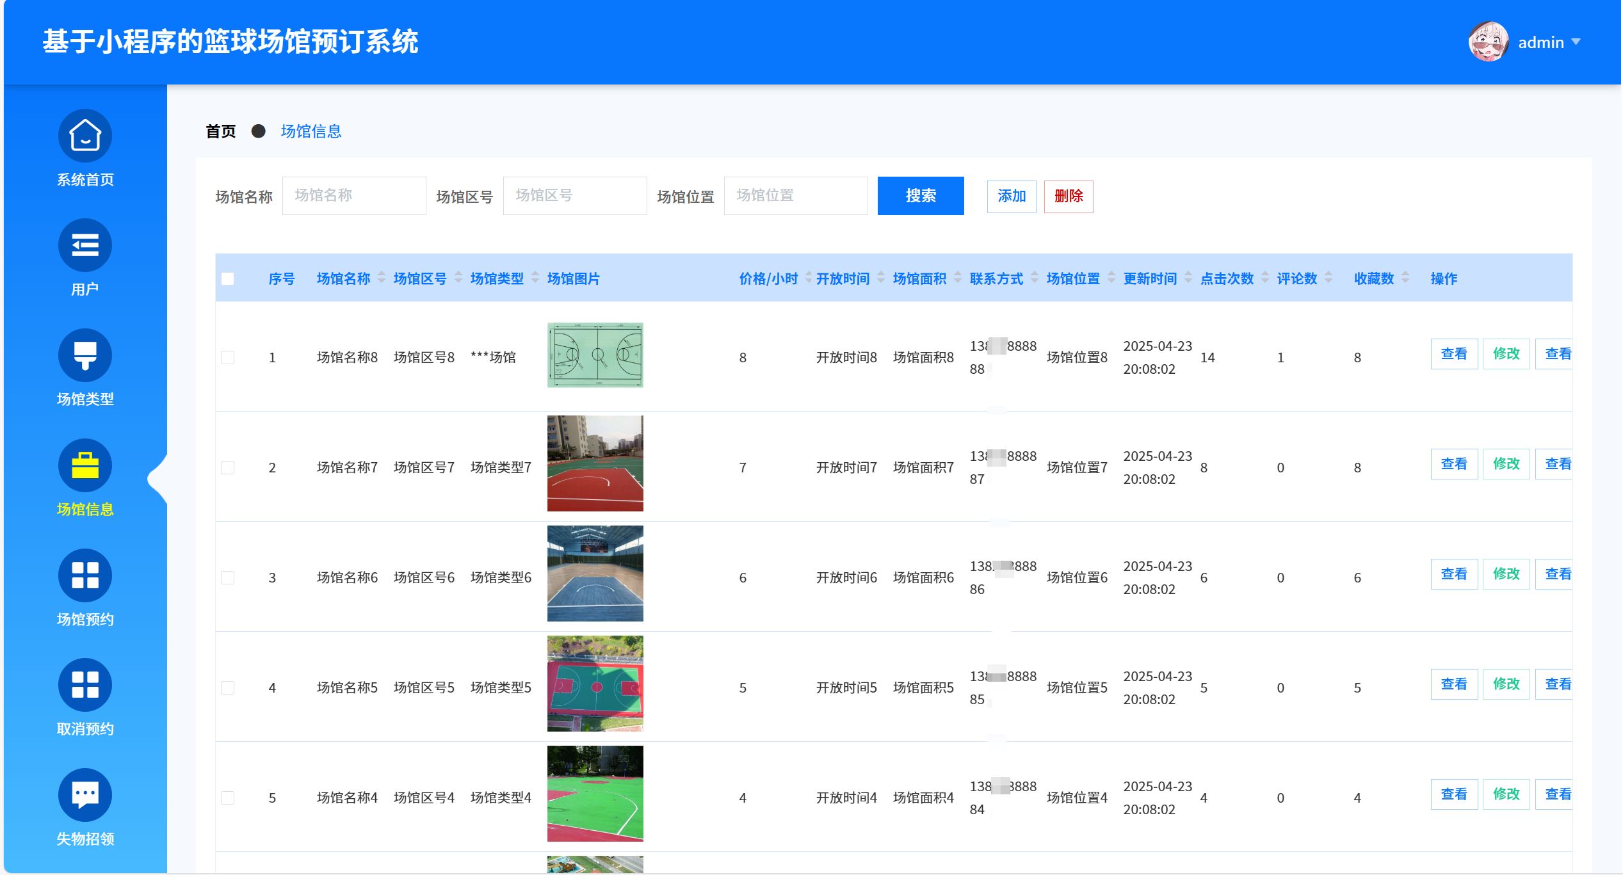Click 修改 button for 场馆名称5 row

[x=1506, y=684]
